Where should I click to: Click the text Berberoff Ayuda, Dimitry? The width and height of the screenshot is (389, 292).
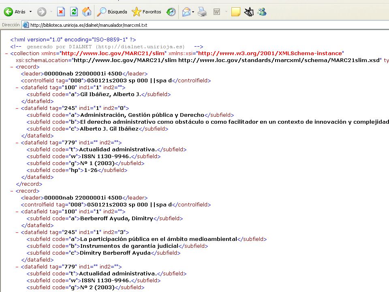(117, 219)
